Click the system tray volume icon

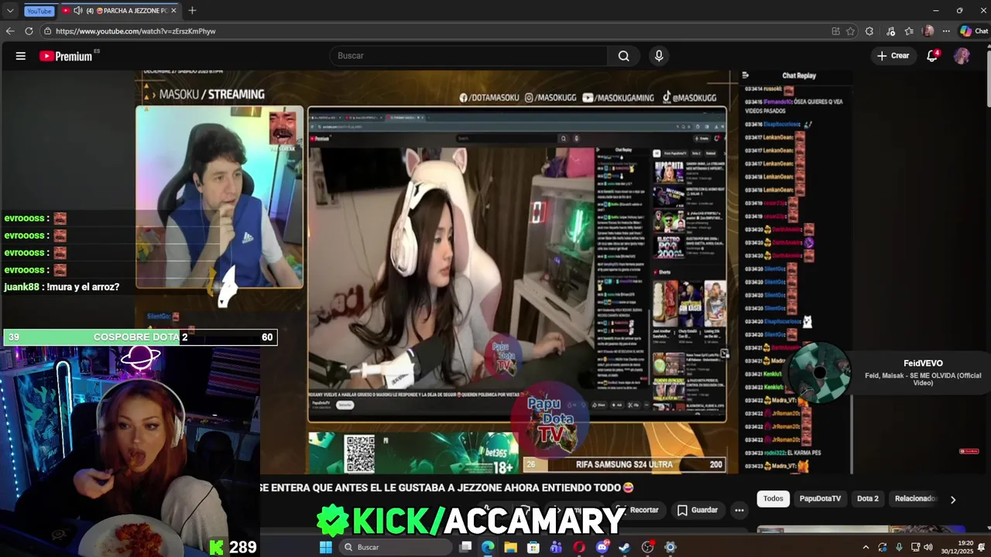click(x=928, y=547)
